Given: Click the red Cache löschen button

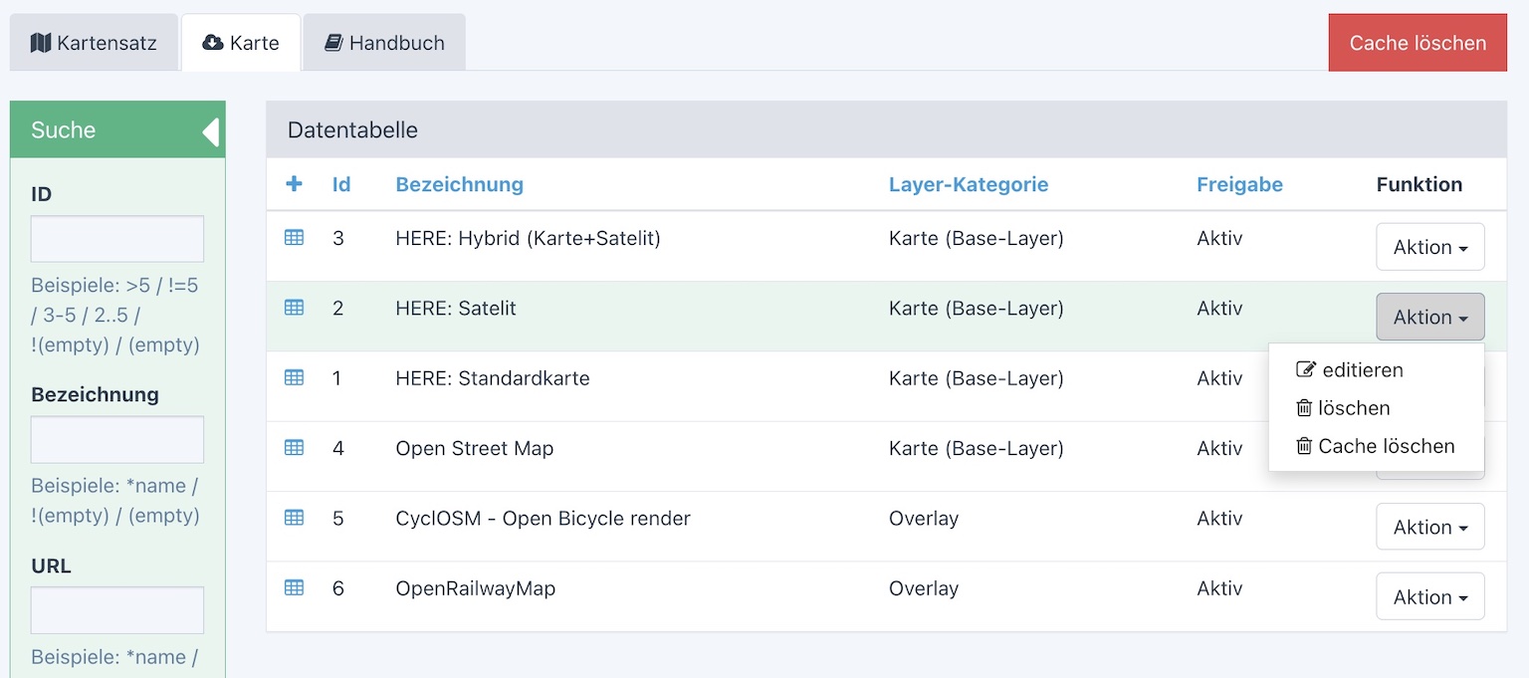Looking at the screenshot, I should 1418,43.
